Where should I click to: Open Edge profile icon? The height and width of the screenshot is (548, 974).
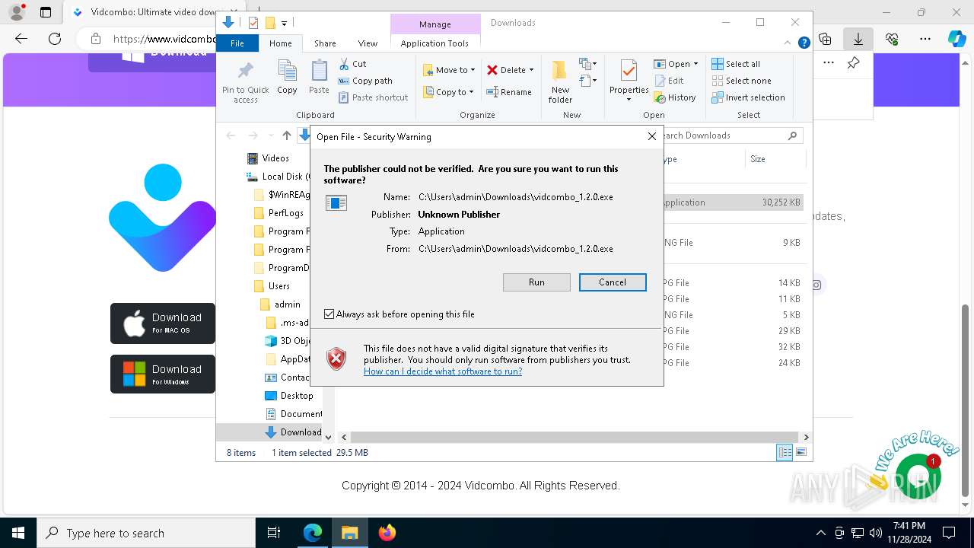[17, 12]
